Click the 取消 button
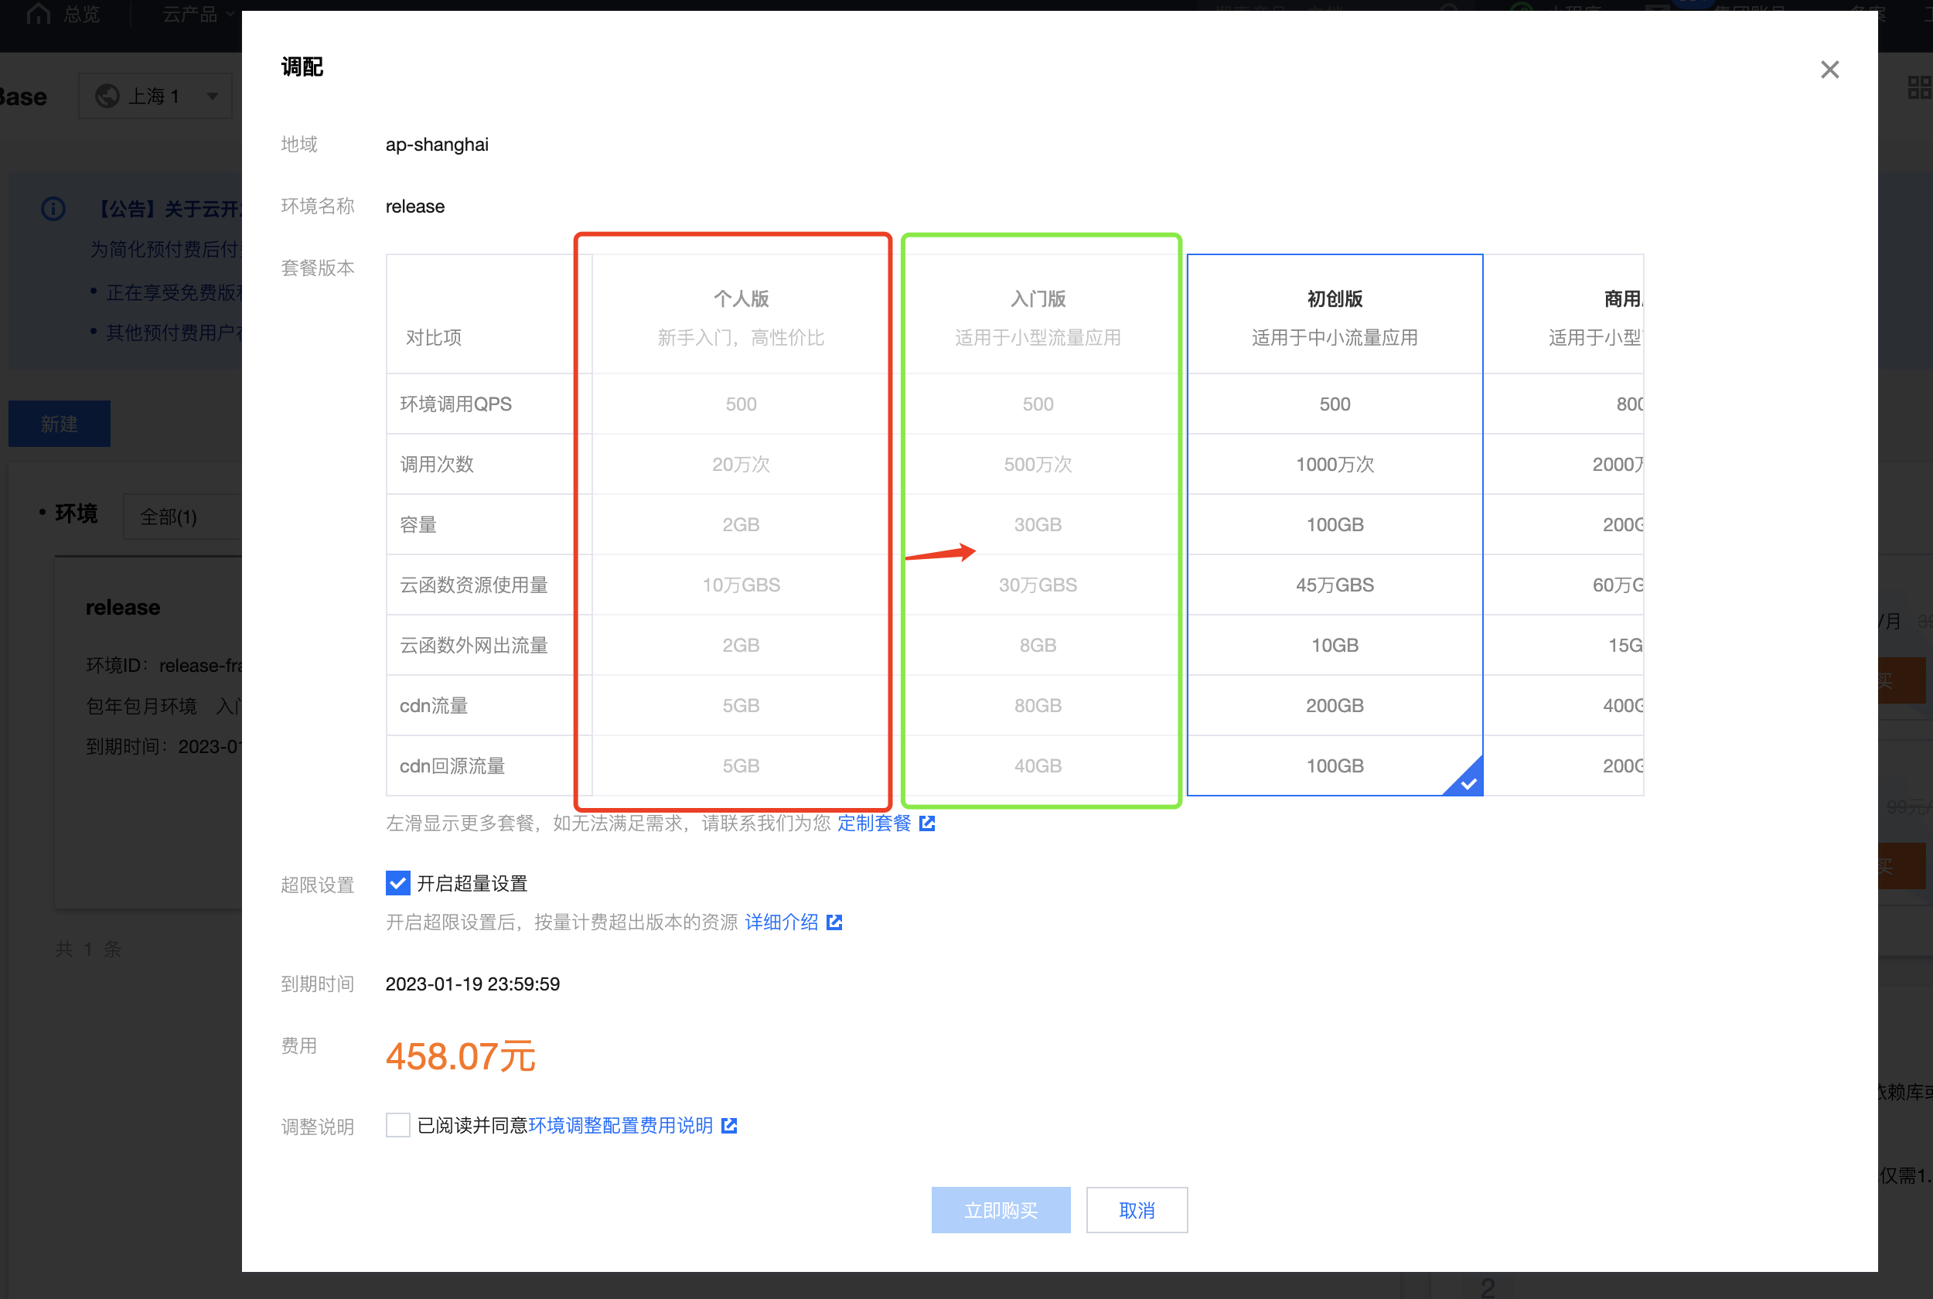This screenshot has width=1933, height=1299. click(x=1136, y=1209)
